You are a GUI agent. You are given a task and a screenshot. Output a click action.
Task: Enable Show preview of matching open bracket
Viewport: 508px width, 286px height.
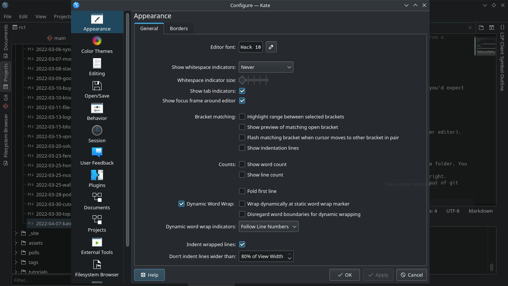pos(242,127)
